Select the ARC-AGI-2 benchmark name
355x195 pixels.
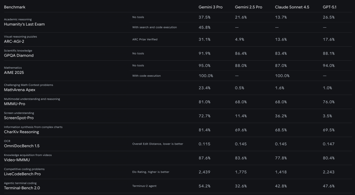[x=14, y=41]
